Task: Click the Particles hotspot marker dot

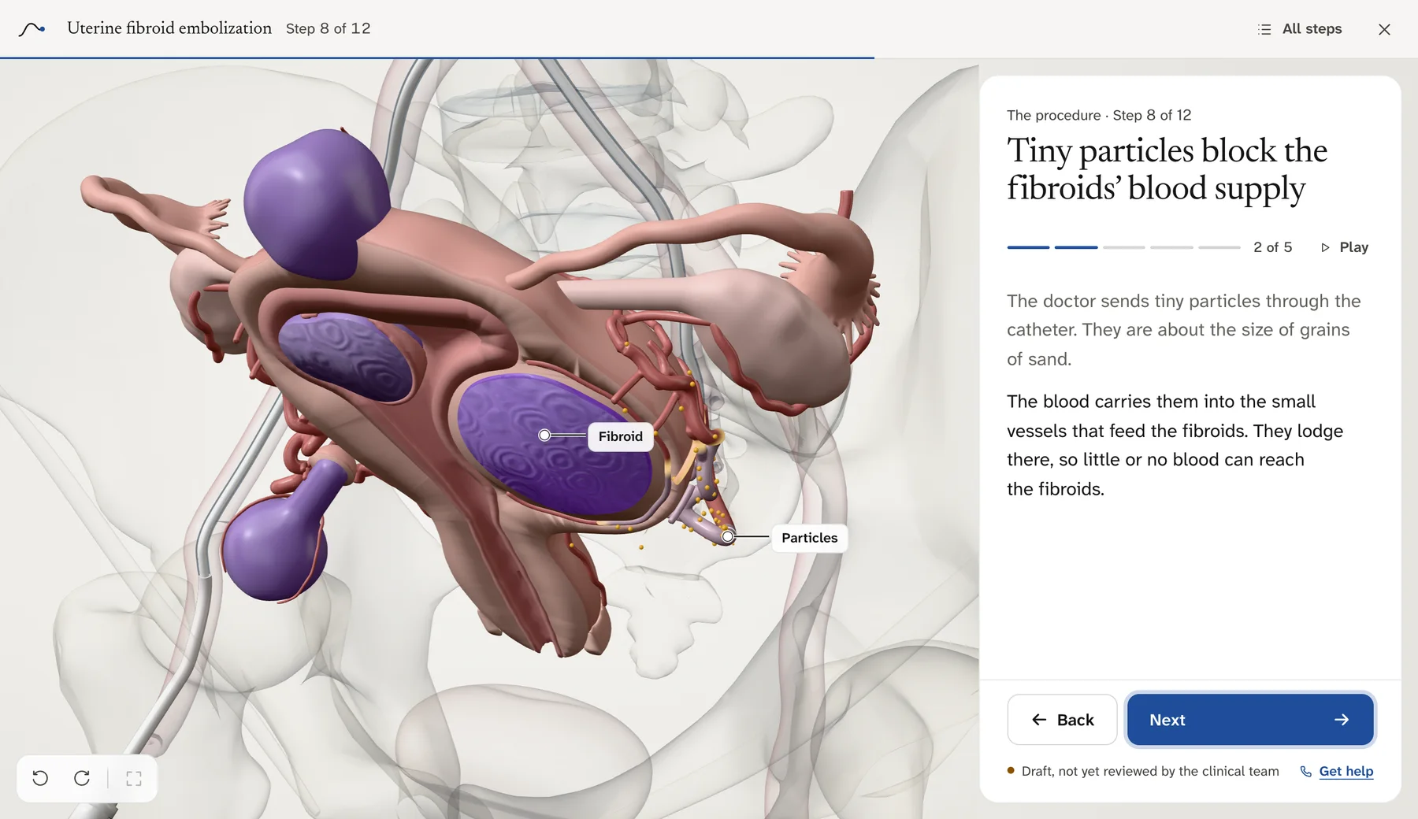Action: point(728,537)
